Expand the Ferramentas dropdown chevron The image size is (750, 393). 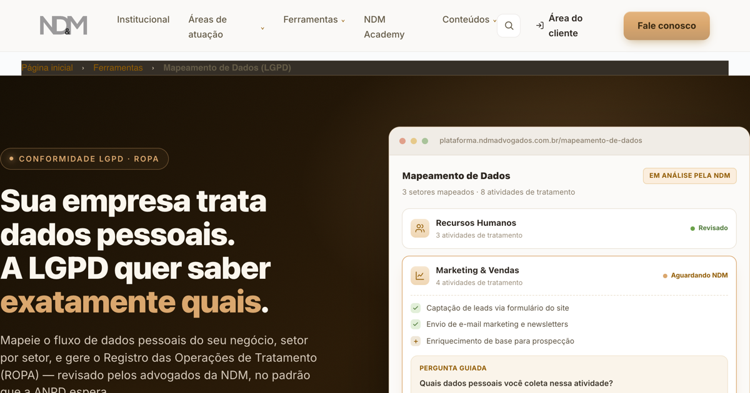343,21
